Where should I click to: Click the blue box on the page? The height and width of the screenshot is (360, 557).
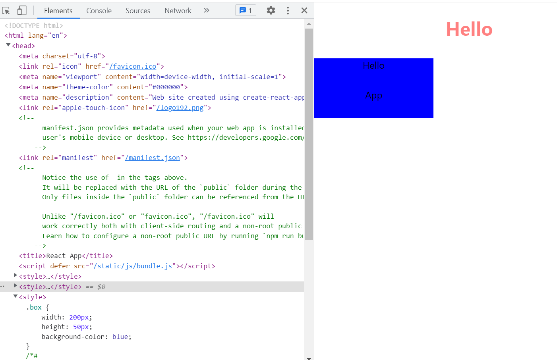click(374, 88)
